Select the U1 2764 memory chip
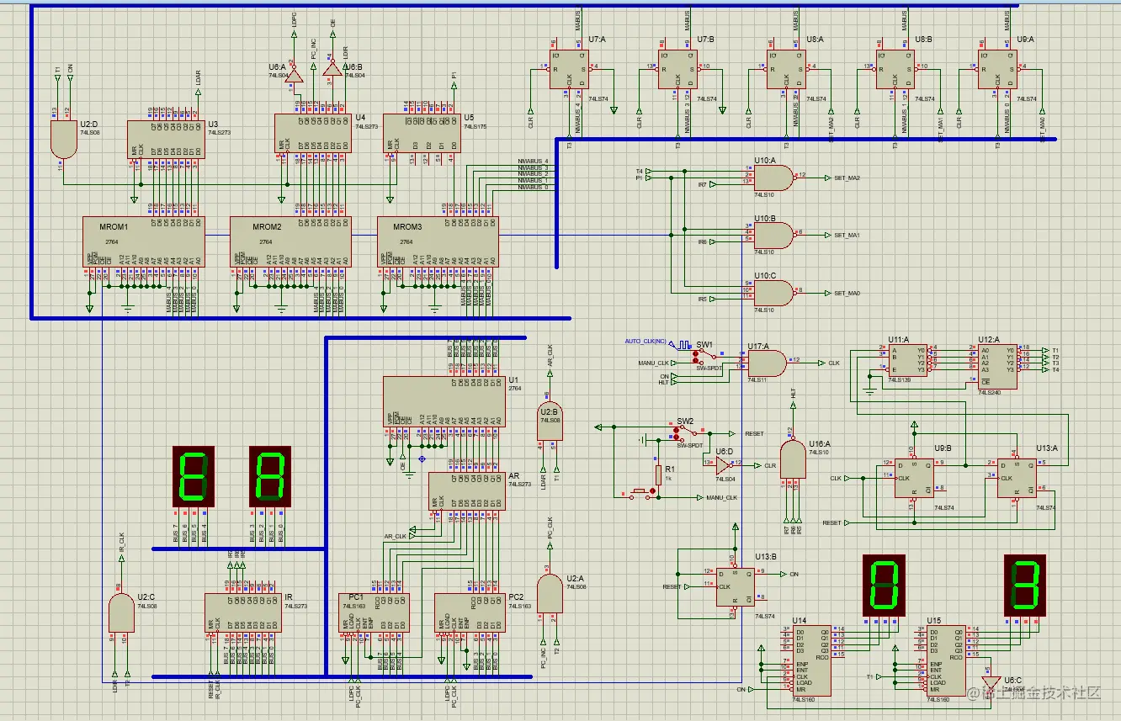Screen dimensions: 1121x721 pyautogui.click(x=444, y=401)
